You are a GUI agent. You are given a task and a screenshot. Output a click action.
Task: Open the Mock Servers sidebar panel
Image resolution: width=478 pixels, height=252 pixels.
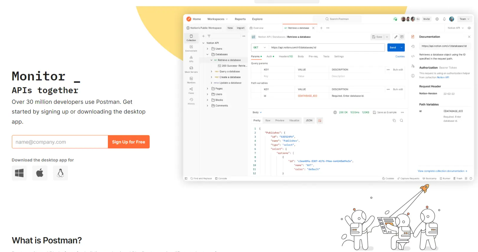click(191, 70)
